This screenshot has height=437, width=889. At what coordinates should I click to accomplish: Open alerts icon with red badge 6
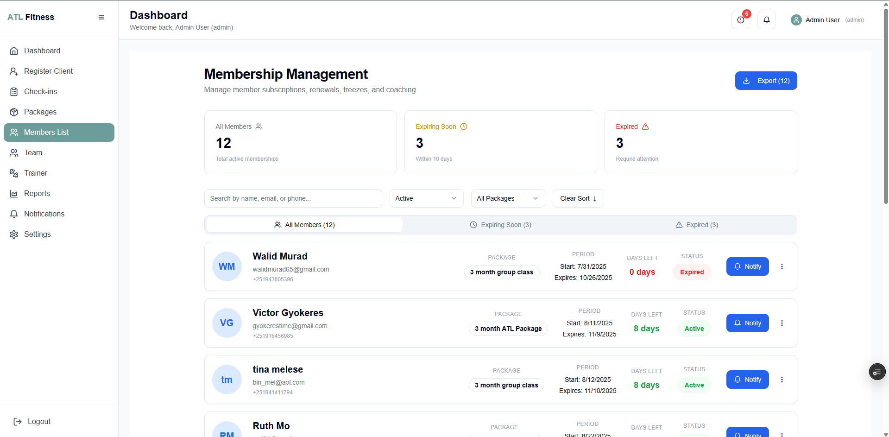click(741, 20)
